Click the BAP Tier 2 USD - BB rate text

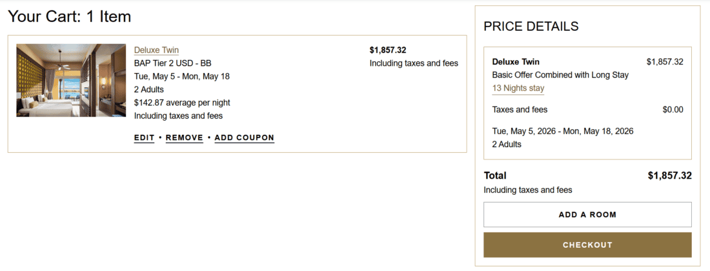click(x=172, y=63)
